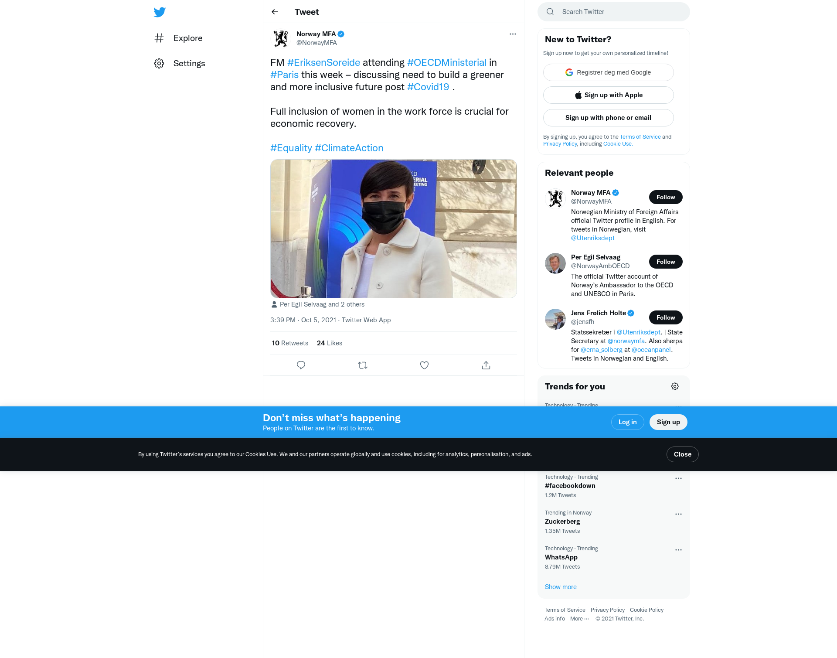The image size is (837, 658).
Task: Follow Per Egil Selvaag
Action: (665, 262)
